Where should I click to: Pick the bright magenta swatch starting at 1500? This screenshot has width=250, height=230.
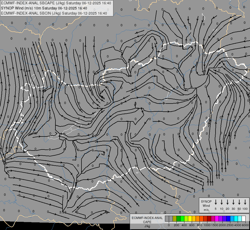(x=217, y=218)
